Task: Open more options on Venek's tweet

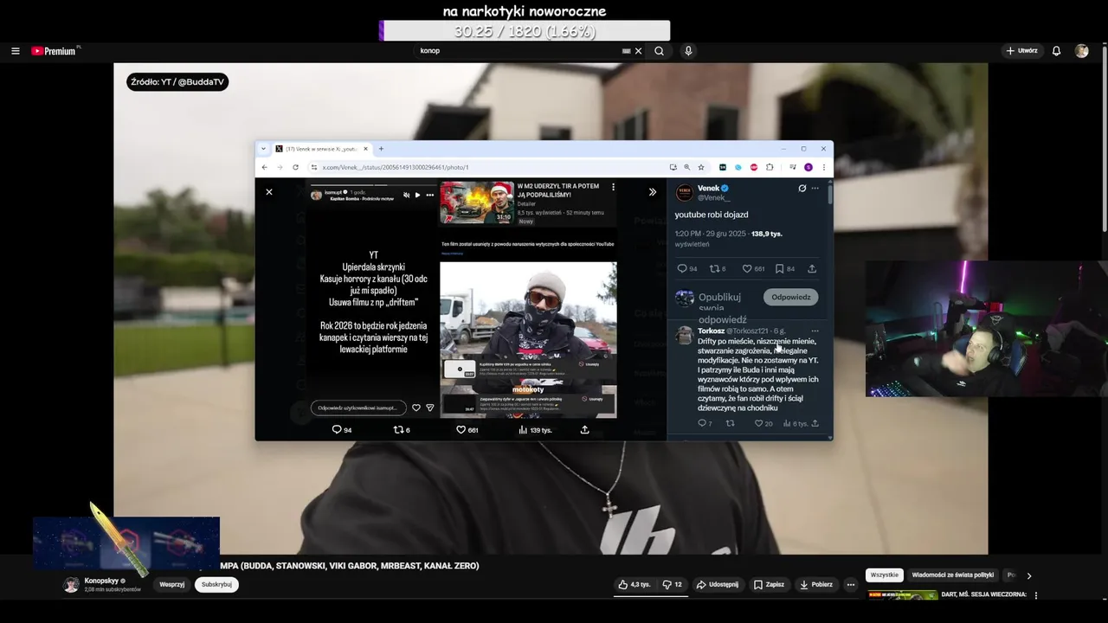Action: [x=815, y=188]
